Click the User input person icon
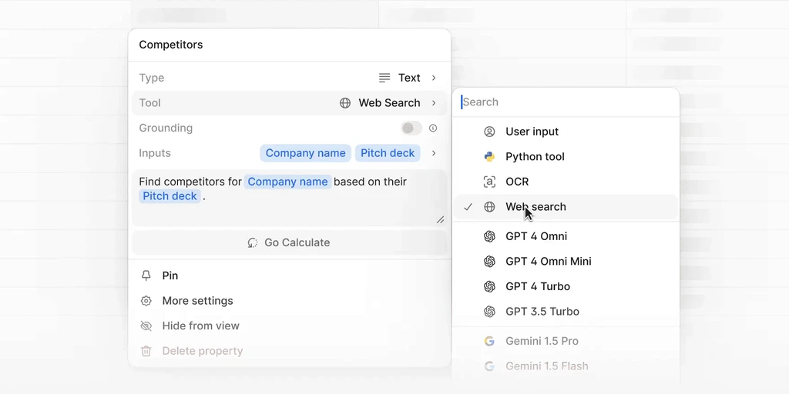Viewport: 789px width, 394px height. pyautogui.click(x=489, y=132)
